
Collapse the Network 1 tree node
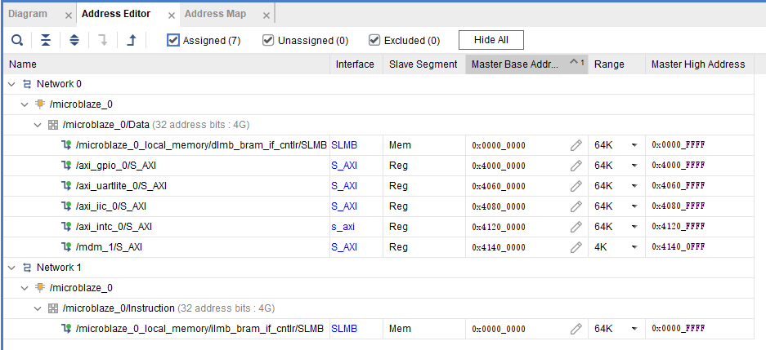11,268
